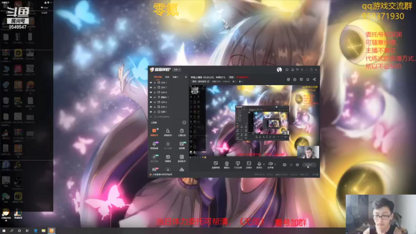
Task: Open the Windows Start menu
Action: point(4,230)
